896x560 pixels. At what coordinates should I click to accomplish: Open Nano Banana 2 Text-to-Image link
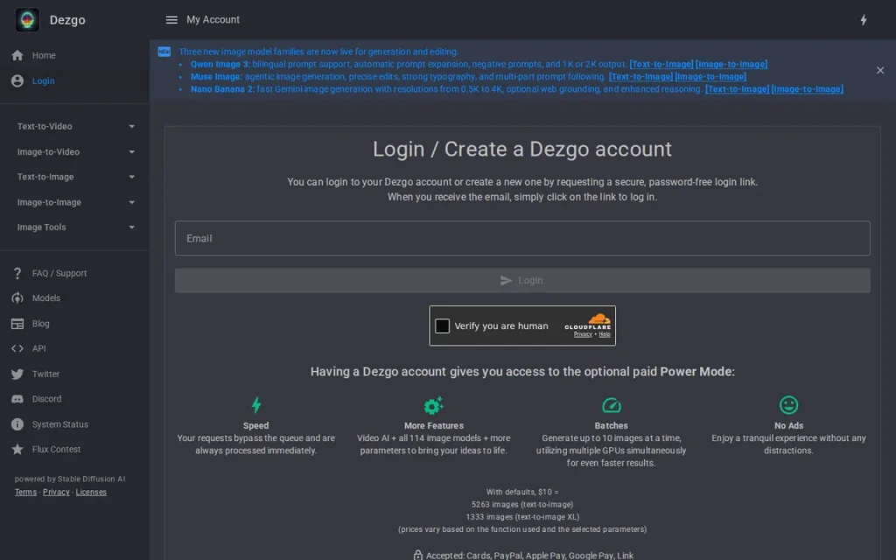coord(737,89)
